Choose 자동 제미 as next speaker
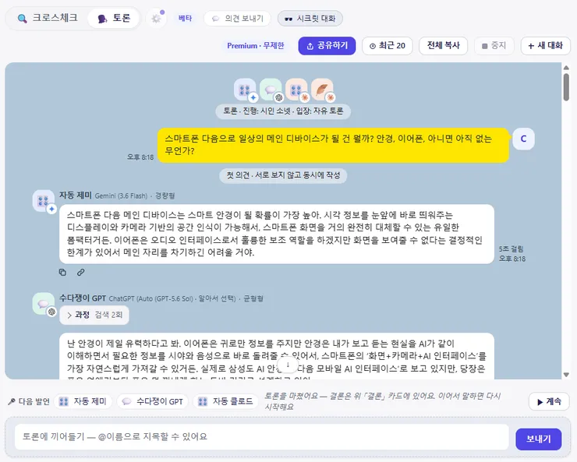577x462 pixels. pyautogui.click(x=83, y=401)
